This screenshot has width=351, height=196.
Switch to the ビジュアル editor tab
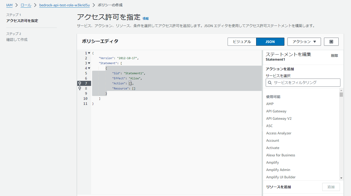pyautogui.click(x=242, y=42)
